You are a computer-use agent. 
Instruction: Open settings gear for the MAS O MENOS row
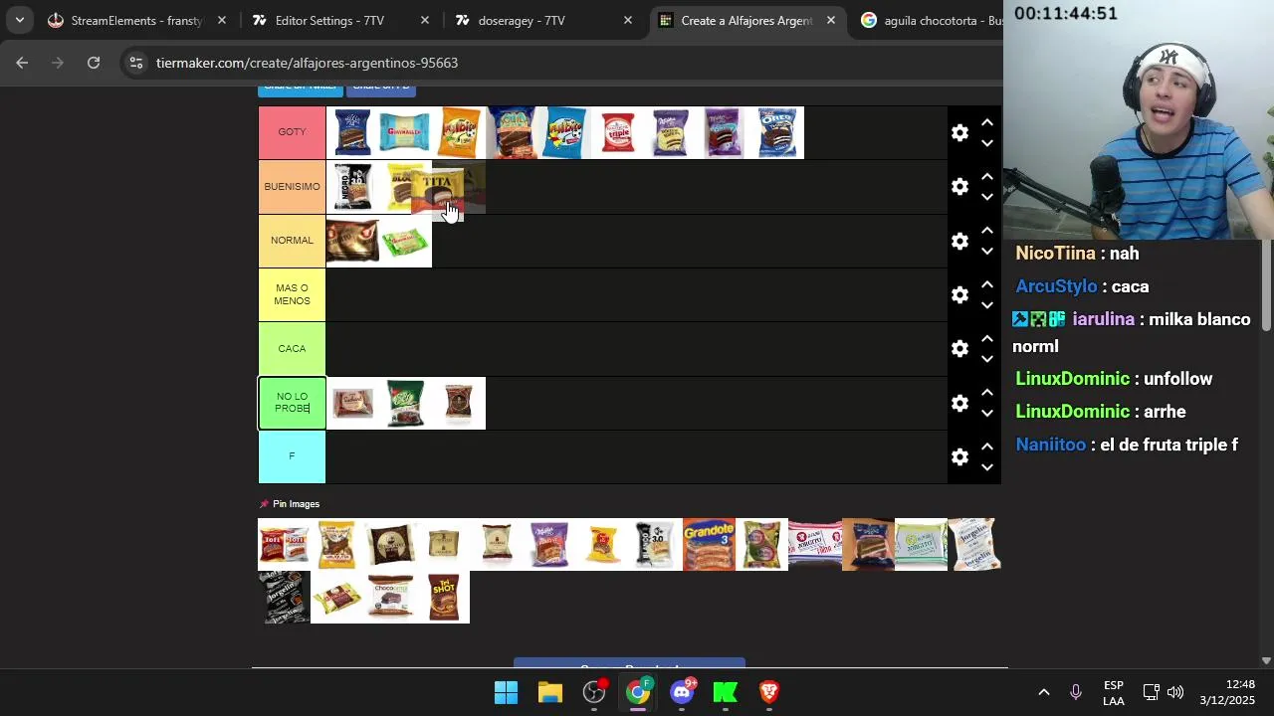959,295
